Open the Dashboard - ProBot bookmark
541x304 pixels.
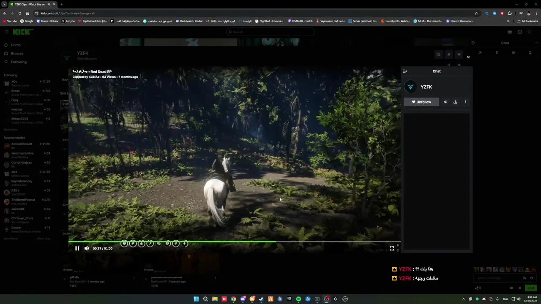point(189,21)
